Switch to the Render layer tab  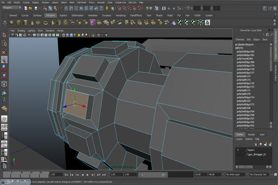click(251, 135)
